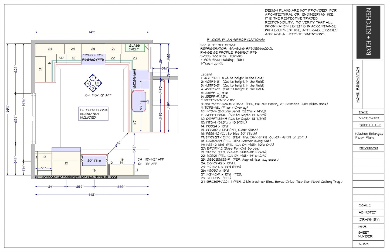The width and height of the screenshot is (390, 252).
Task: Click elevation marker number 1 in the diamond symbol
Action: [x=93, y=78]
